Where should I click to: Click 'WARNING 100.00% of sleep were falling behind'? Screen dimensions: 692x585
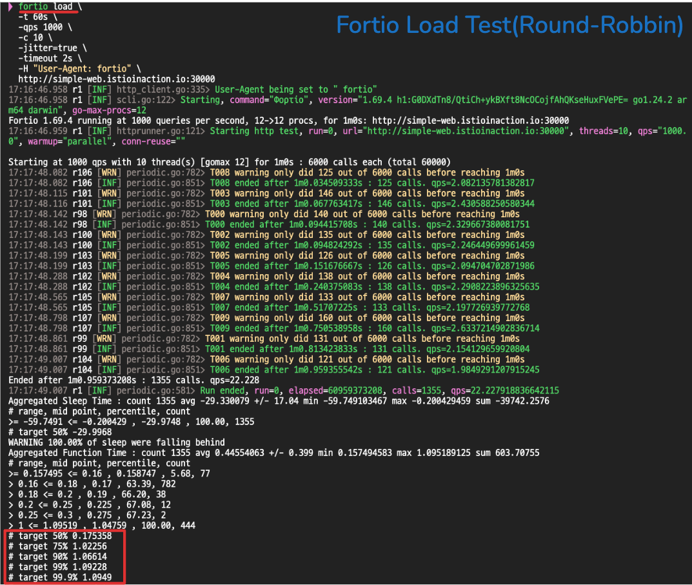117,442
